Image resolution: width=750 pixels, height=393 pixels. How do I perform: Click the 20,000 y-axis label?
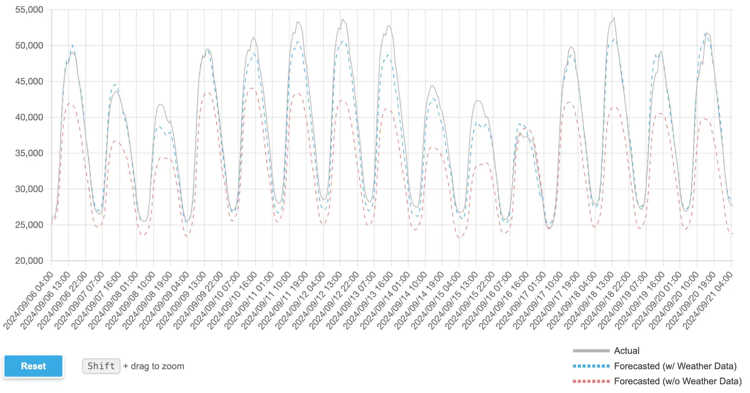[29, 260]
